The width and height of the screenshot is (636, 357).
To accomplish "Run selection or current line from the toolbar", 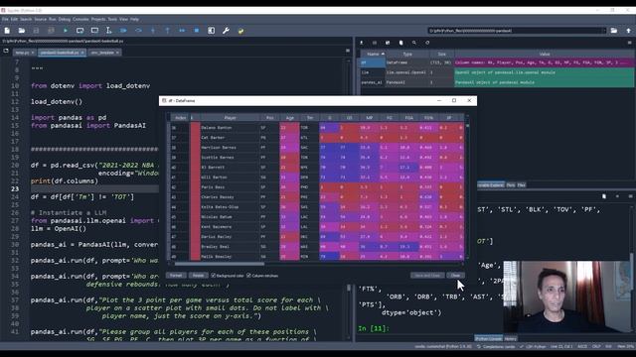I will click(x=108, y=31).
